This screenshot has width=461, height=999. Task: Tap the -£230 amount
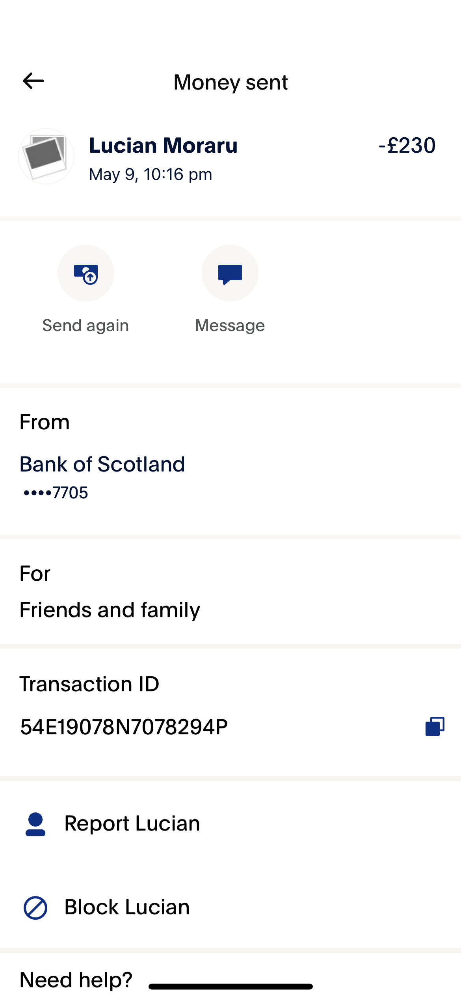pyautogui.click(x=407, y=145)
